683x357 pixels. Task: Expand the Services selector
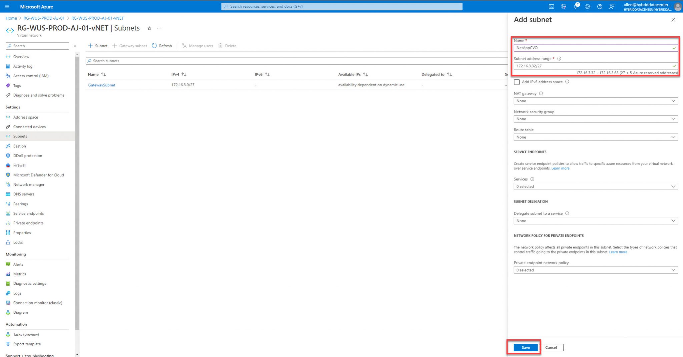[596, 186]
